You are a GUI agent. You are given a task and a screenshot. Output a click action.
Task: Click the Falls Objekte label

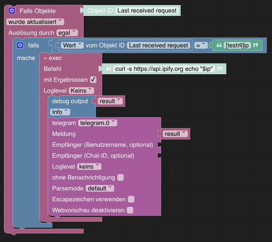[x=38, y=11]
